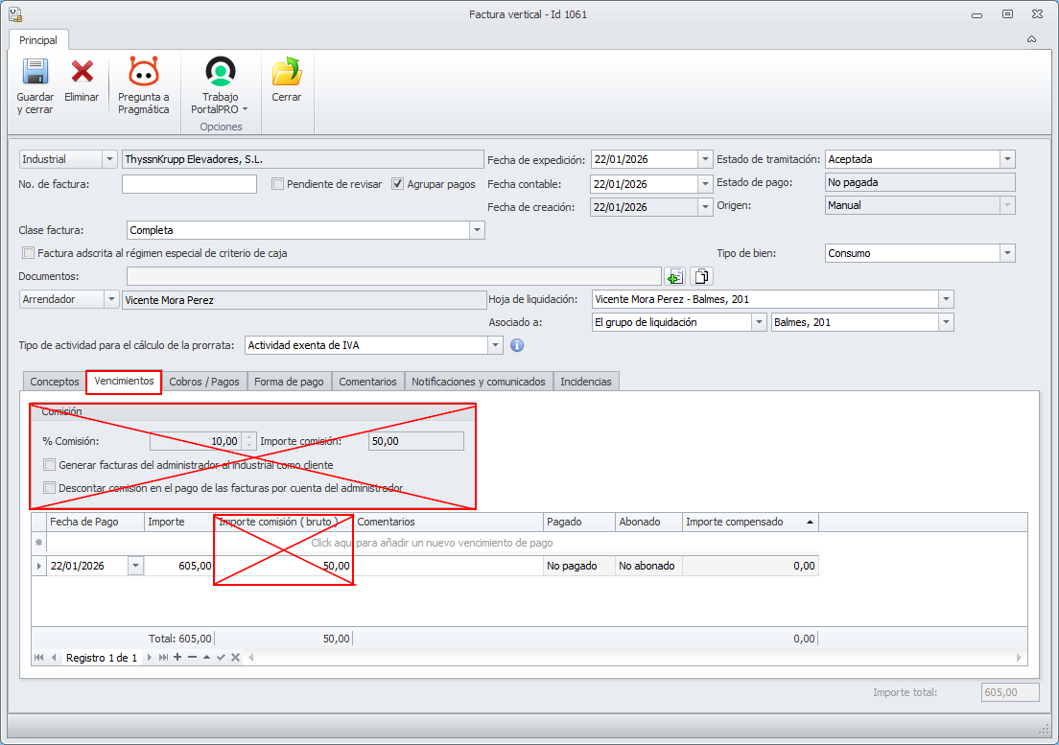This screenshot has width=1059, height=745.
Task: Confirm edit with navigator checkmark
Action: [221, 658]
